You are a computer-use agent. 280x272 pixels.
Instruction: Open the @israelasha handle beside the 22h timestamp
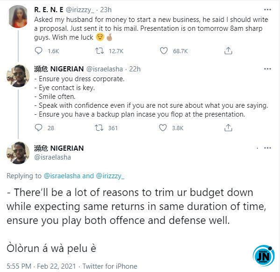105,69
